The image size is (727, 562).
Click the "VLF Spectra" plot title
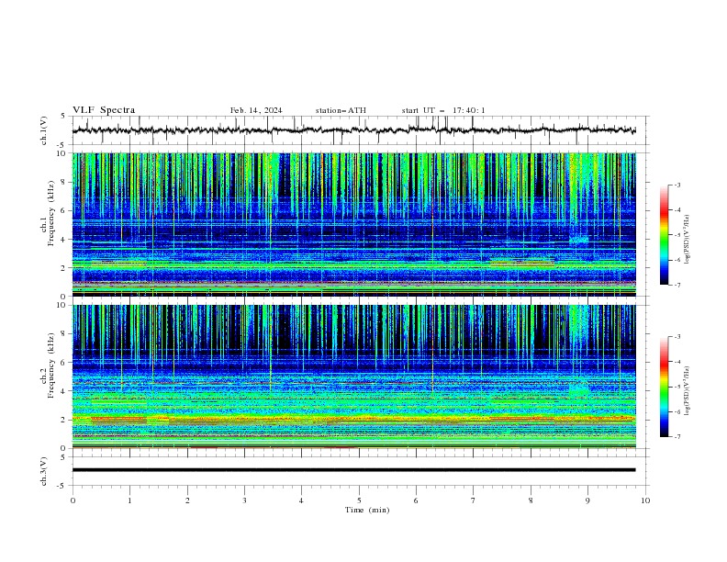tap(104, 110)
